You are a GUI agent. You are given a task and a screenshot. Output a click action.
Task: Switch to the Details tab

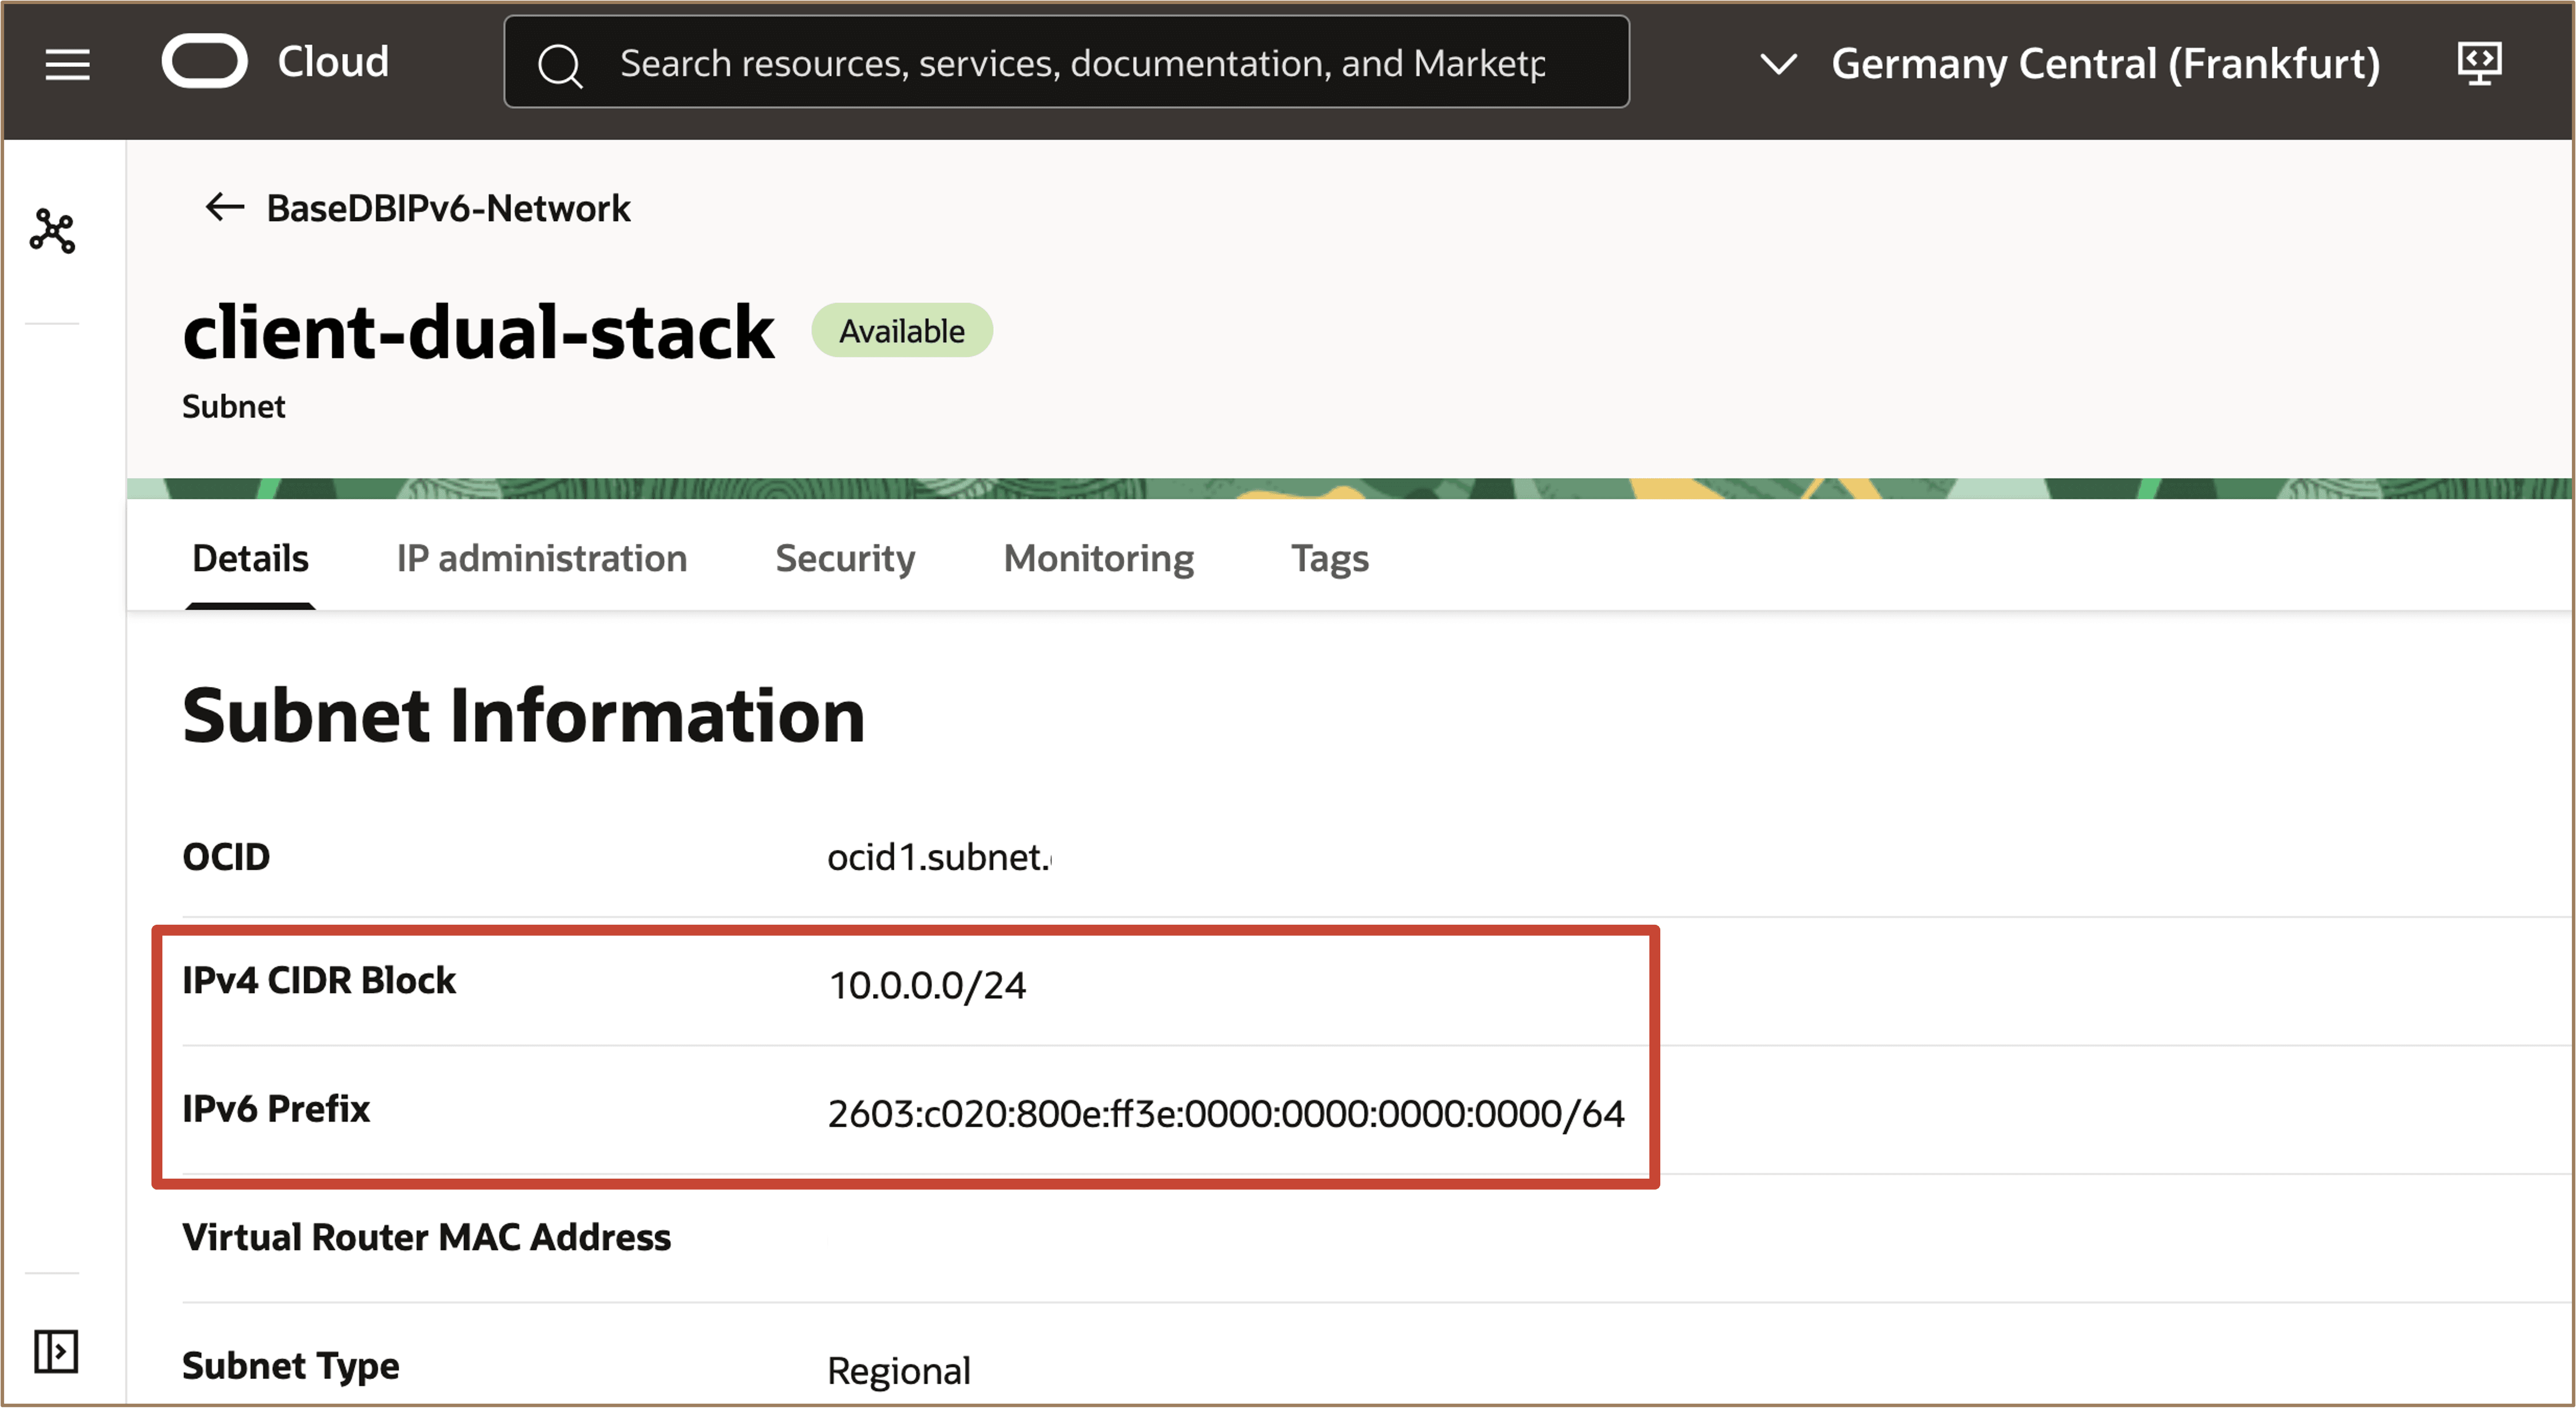(250, 558)
